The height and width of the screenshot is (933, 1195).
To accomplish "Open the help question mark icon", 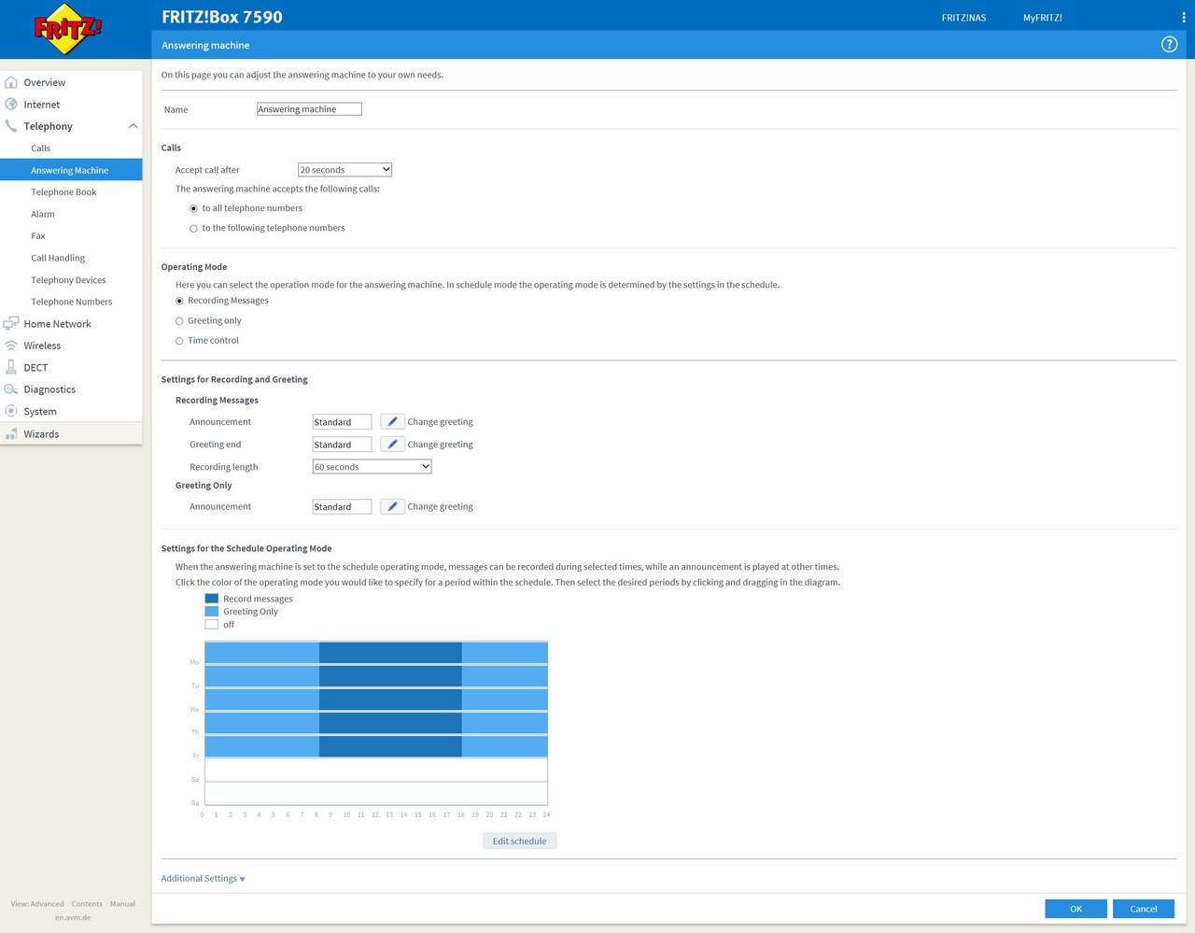I will tap(1169, 45).
